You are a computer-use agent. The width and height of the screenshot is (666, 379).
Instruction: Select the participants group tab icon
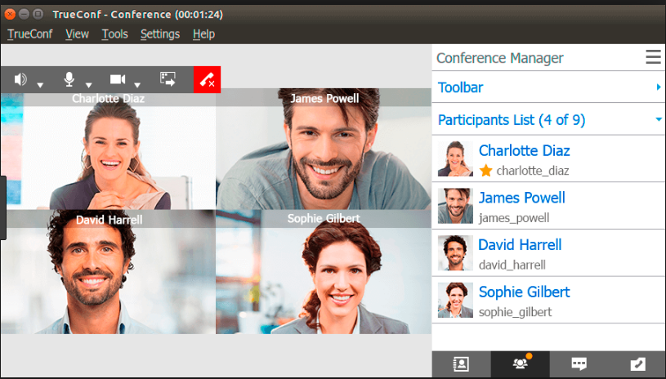tap(520, 364)
